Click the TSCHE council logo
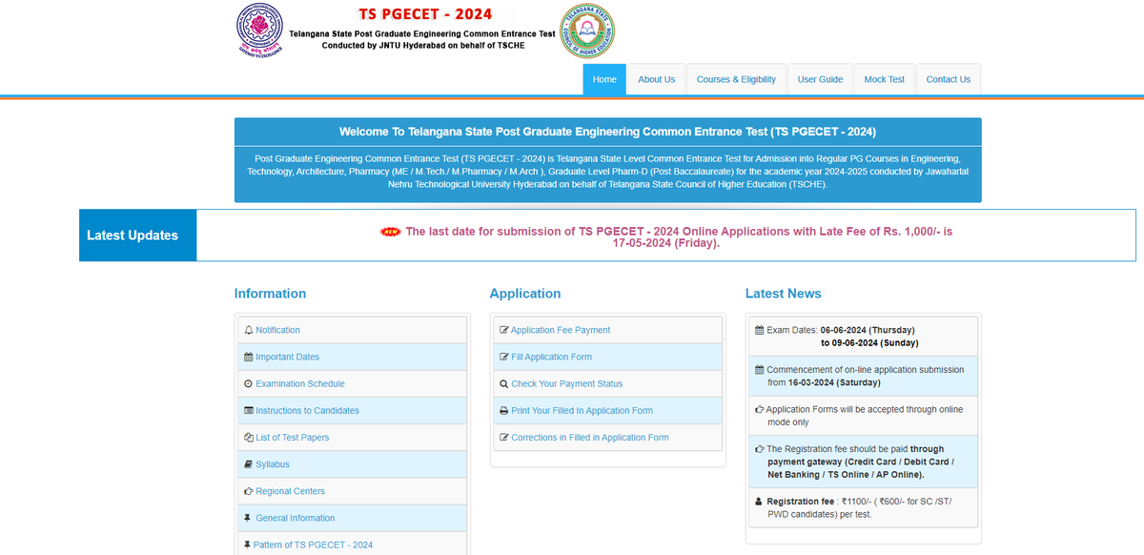The image size is (1144, 555). (x=588, y=31)
